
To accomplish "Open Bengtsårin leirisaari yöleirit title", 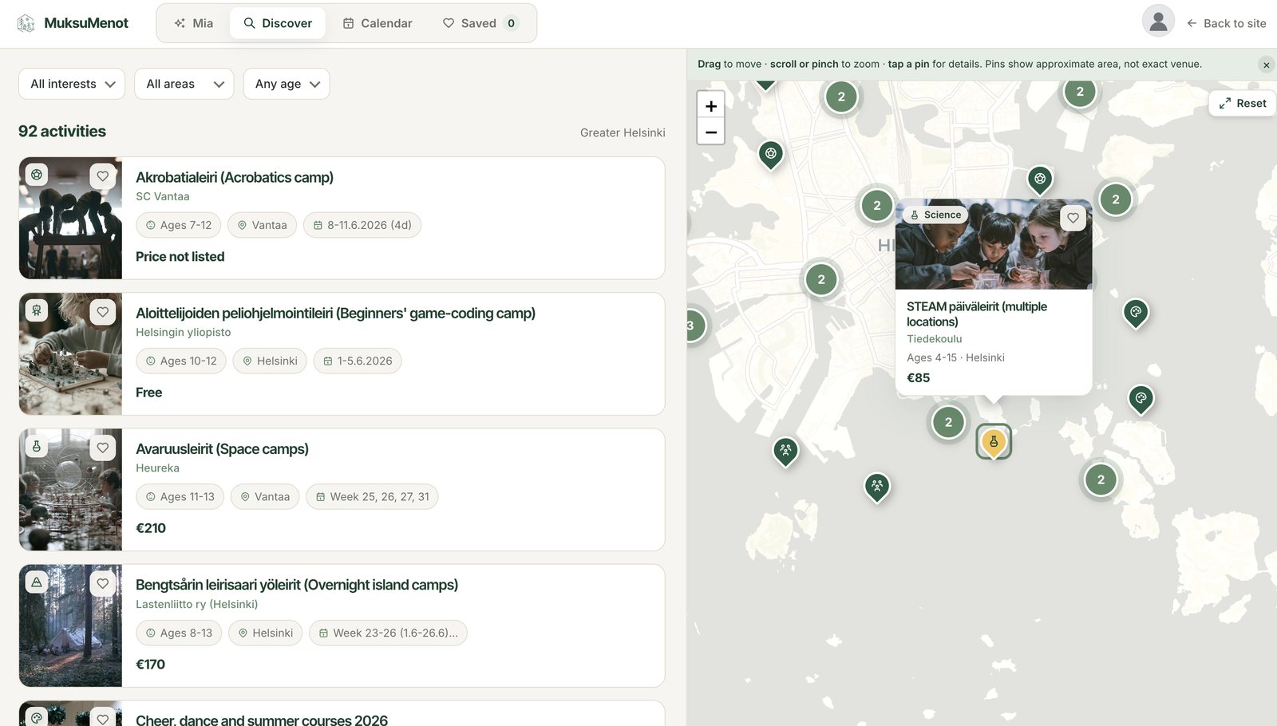I will point(297,585).
